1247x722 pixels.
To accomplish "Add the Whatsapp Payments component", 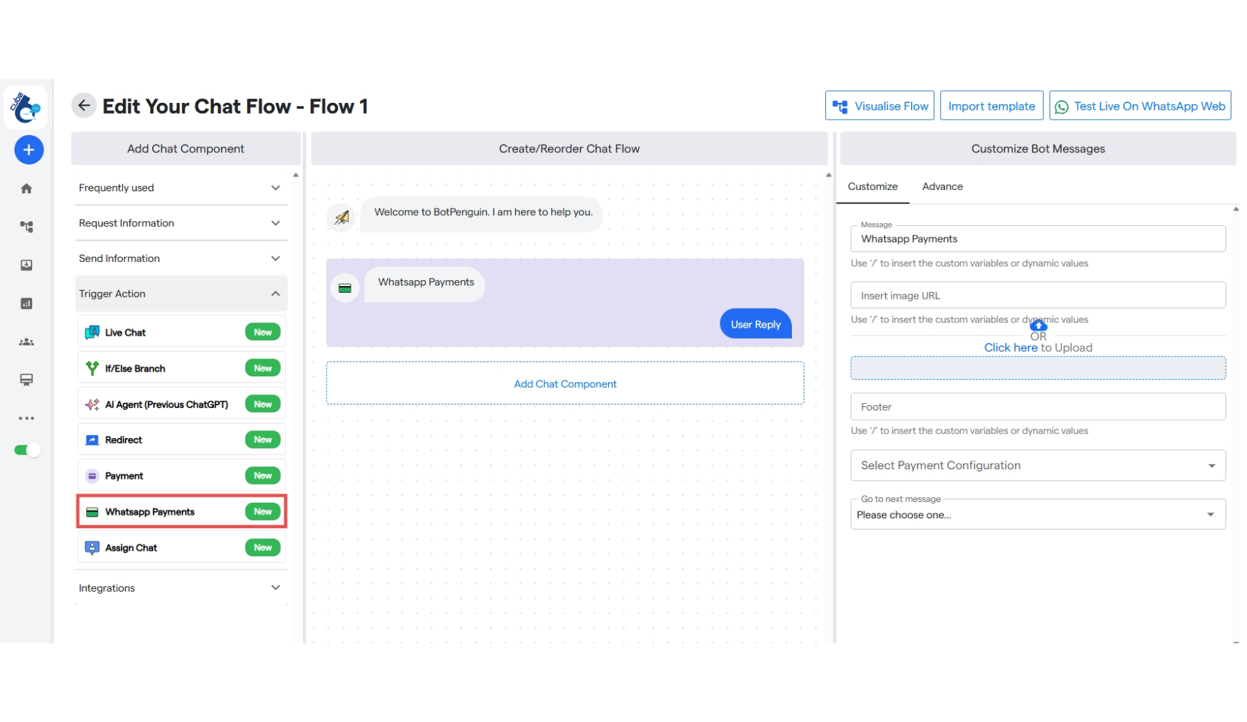I will point(182,512).
